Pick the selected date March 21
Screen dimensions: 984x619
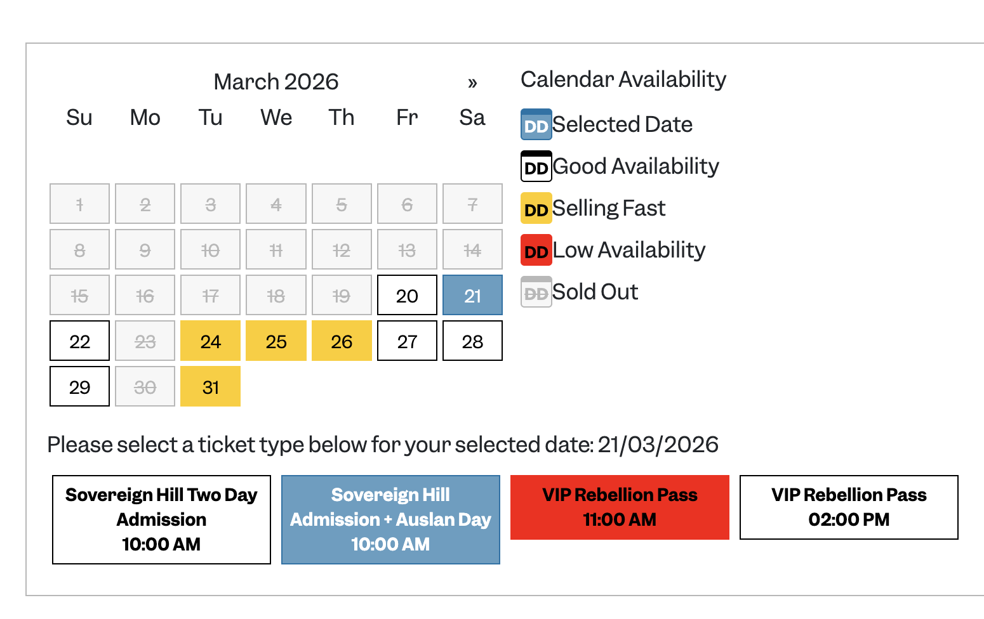pos(472,296)
